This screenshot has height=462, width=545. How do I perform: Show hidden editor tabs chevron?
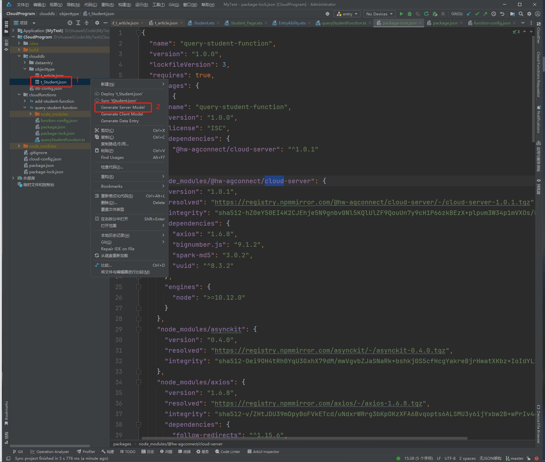click(x=523, y=23)
